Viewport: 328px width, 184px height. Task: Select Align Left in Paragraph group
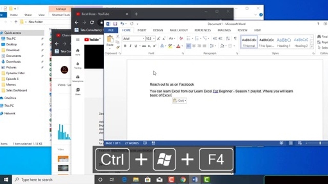click(189, 46)
